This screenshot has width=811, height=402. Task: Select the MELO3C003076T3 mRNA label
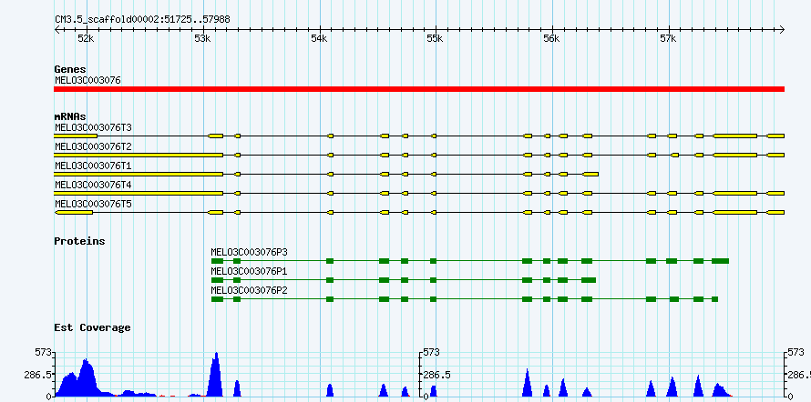coord(93,127)
